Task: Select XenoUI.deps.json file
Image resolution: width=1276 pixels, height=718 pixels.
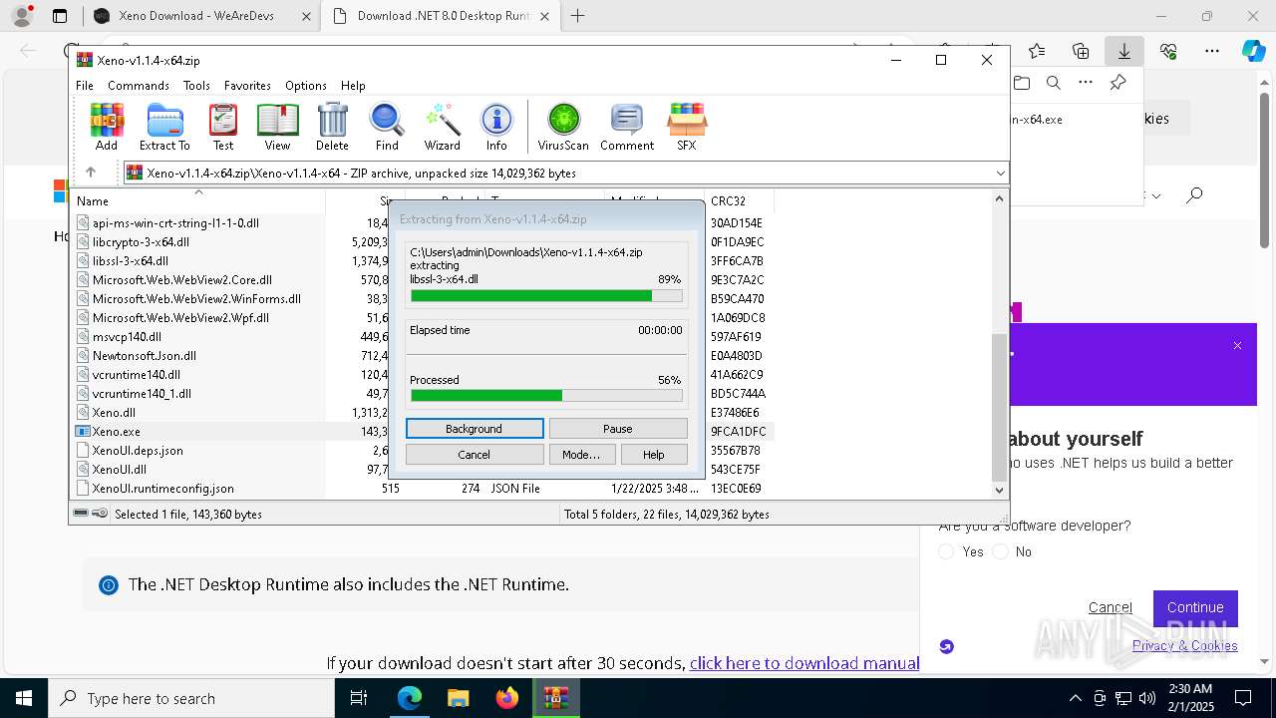Action: pos(138,451)
